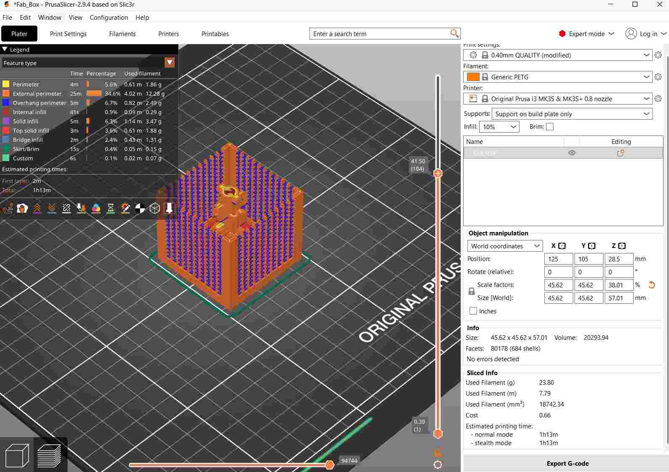
Task: Reset scale with orange undo arrow
Action: point(652,285)
